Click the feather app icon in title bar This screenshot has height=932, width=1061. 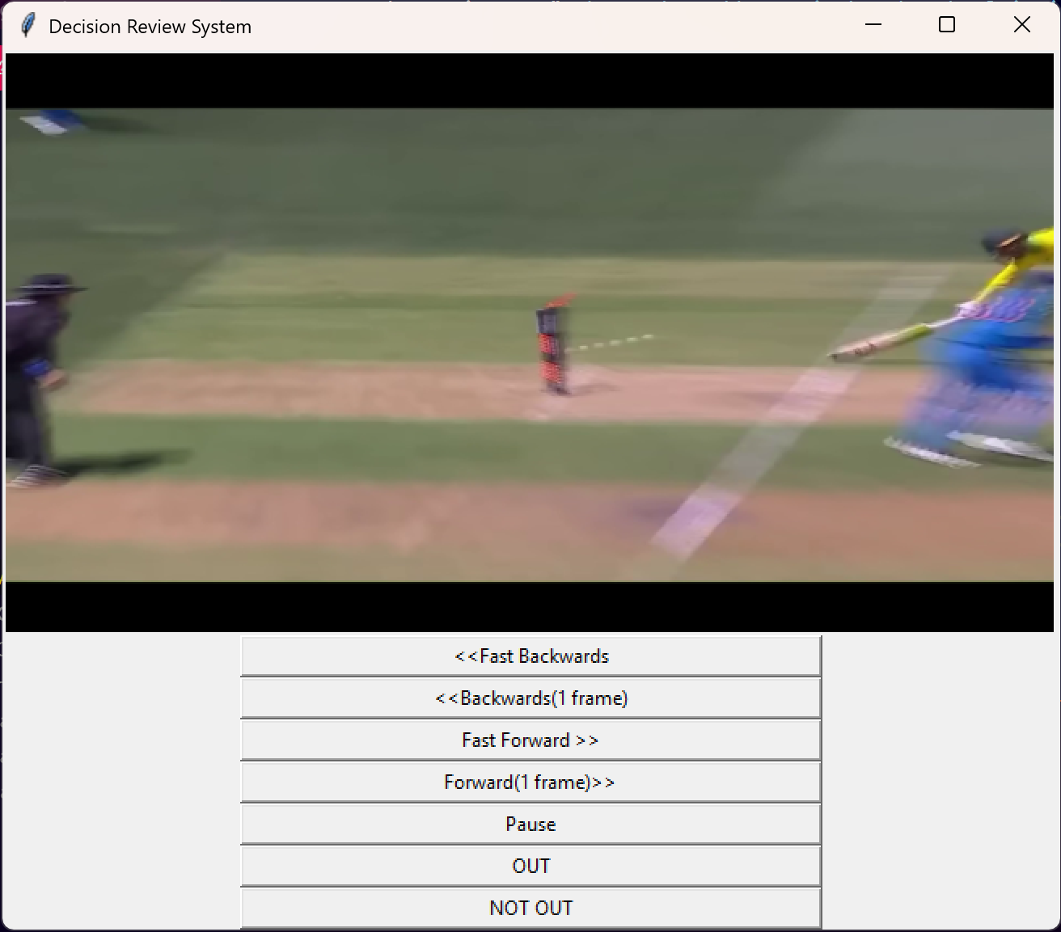[27, 26]
